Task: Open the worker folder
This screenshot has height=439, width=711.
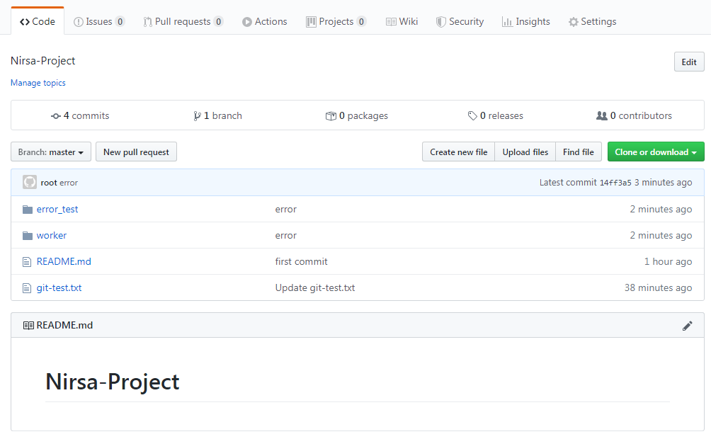Action: click(x=51, y=235)
